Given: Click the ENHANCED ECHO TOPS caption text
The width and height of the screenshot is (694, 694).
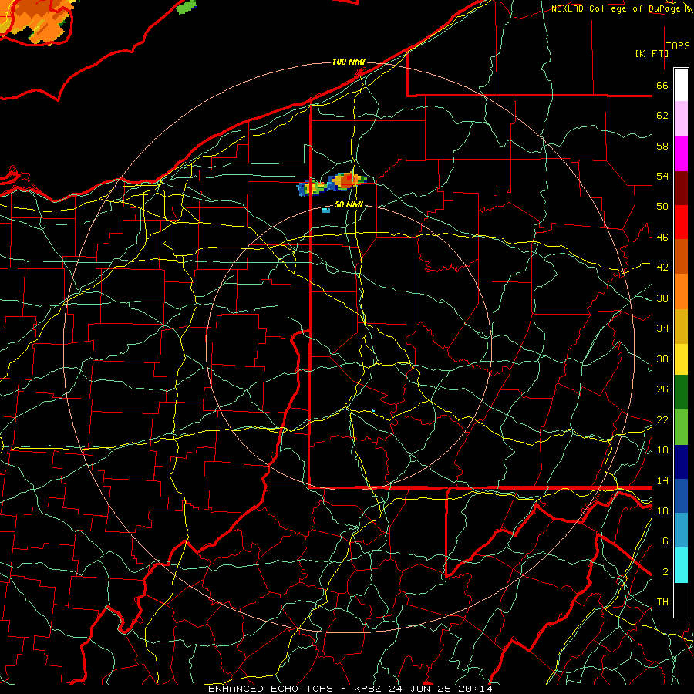Looking at the screenshot, I should click(x=270, y=689).
